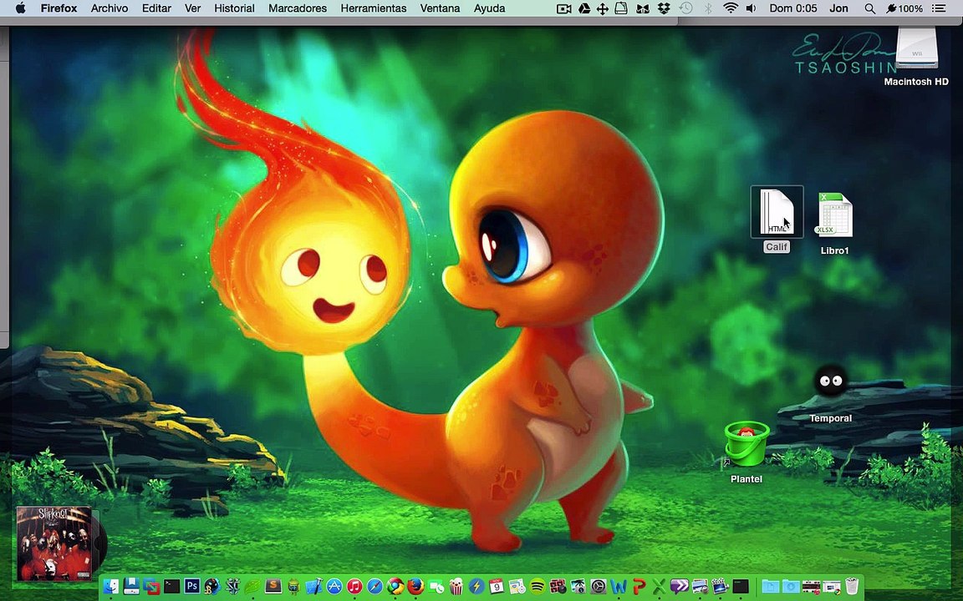Open Photoshop from the dock
The image size is (963, 601).
[191, 586]
